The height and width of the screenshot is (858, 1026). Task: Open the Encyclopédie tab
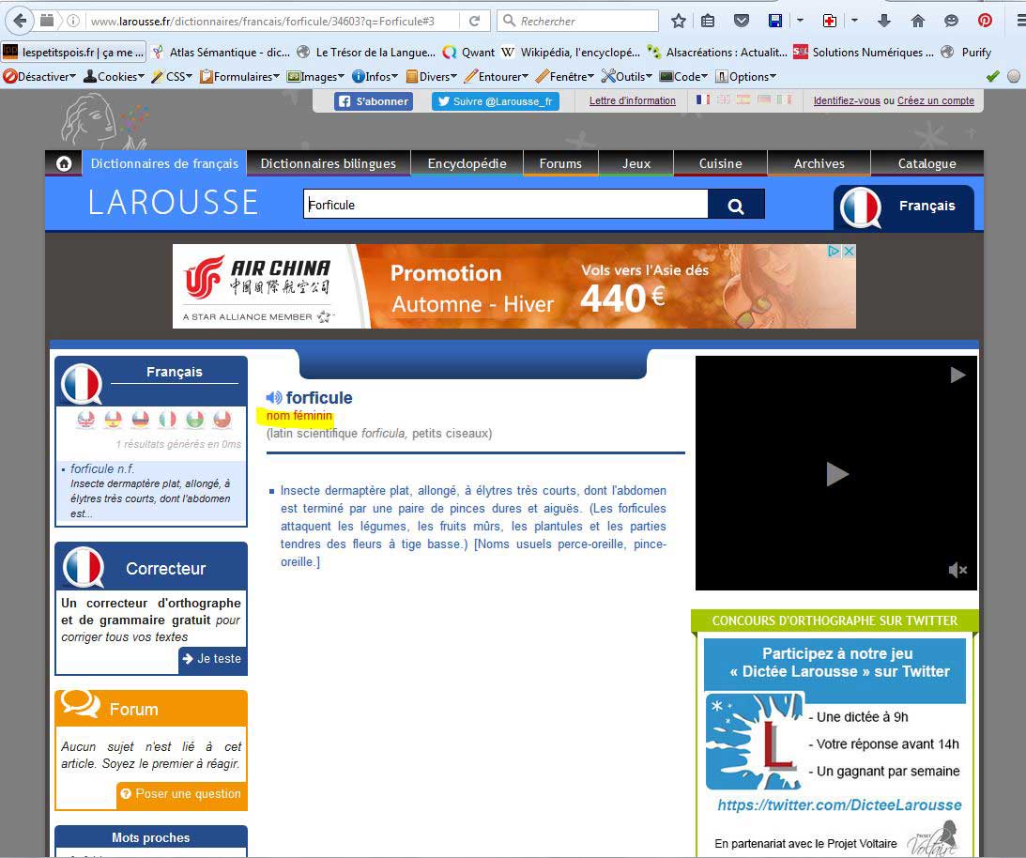click(467, 163)
